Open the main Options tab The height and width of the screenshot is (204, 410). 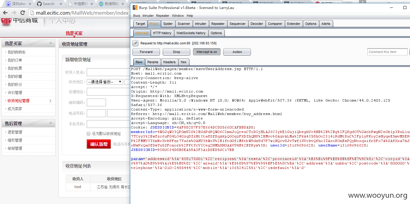coord(311,24)
